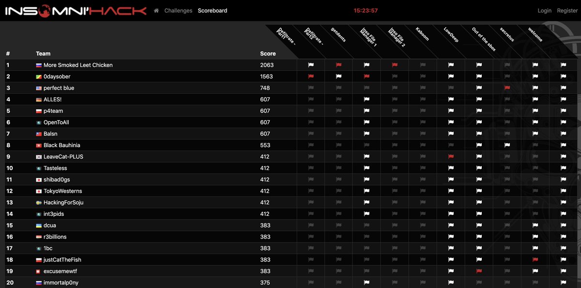581x288 pixels.
Task: Click the Kaboom challenge header
Action: coord(422,34)
